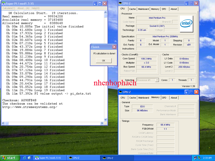The image size is (215, 161).
Task: Click Super PI title bar app icon
Action: (3, 3)
